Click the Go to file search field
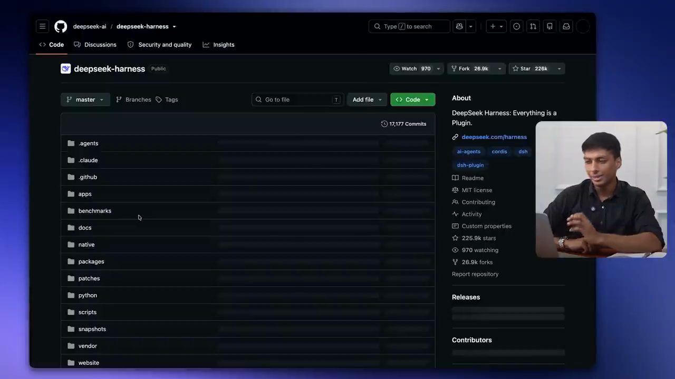 click(x=298, y=99)
